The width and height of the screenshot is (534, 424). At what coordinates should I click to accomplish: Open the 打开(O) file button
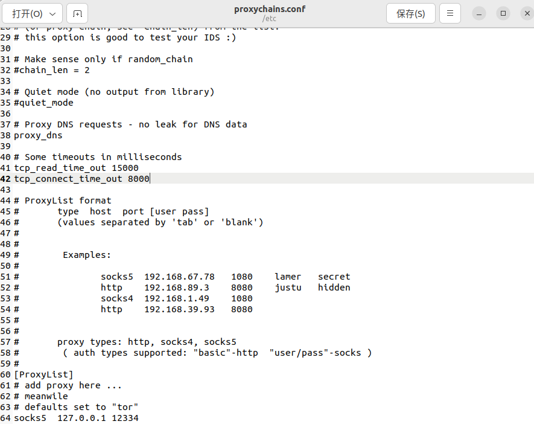32,14
